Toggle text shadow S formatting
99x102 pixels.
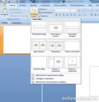coord(71,15)
